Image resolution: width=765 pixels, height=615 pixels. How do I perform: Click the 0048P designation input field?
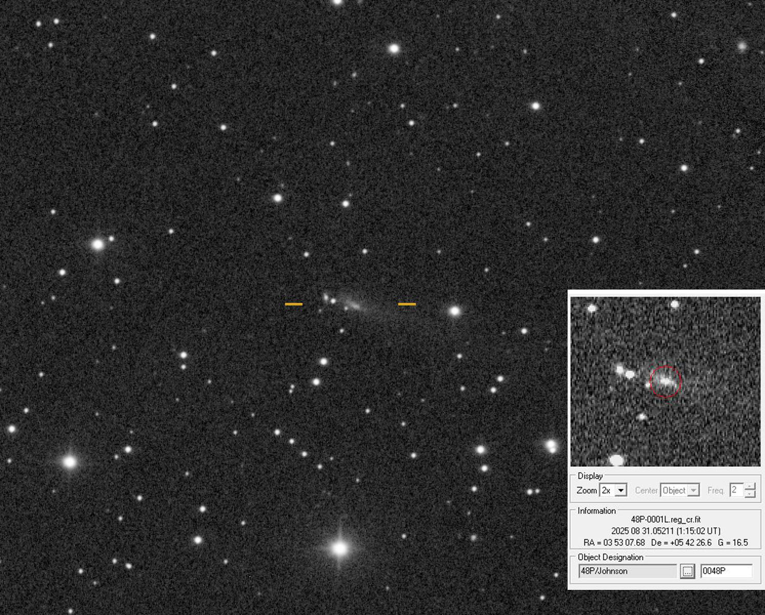[726, 571]
